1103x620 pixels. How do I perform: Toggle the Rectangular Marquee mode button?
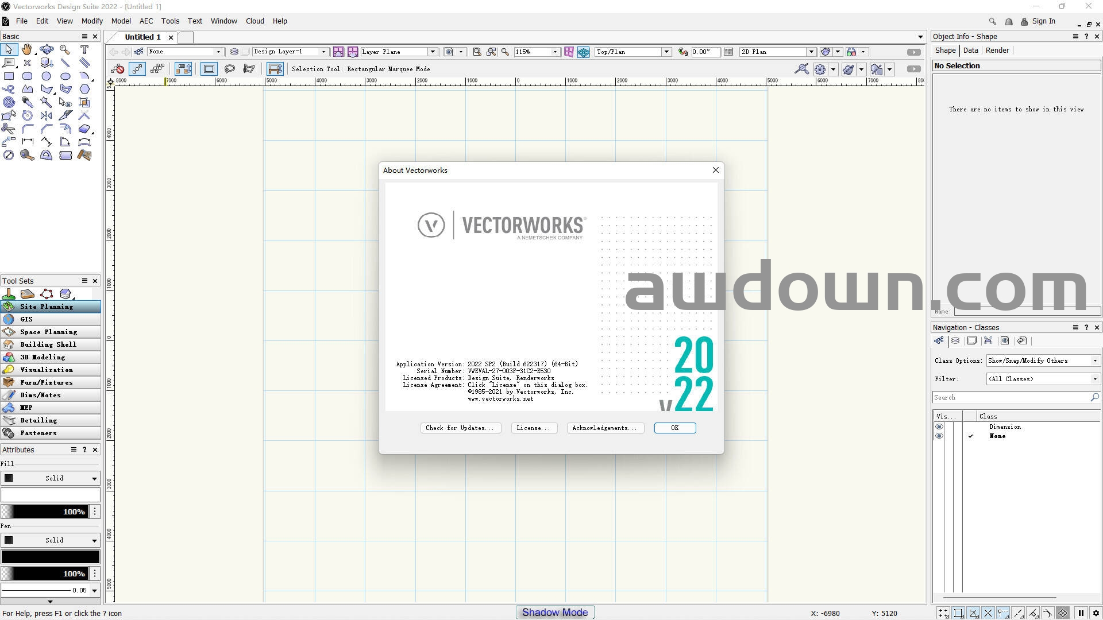(x=209, y=69)
